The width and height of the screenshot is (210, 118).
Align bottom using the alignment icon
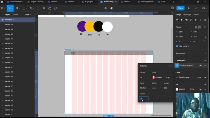200,20
